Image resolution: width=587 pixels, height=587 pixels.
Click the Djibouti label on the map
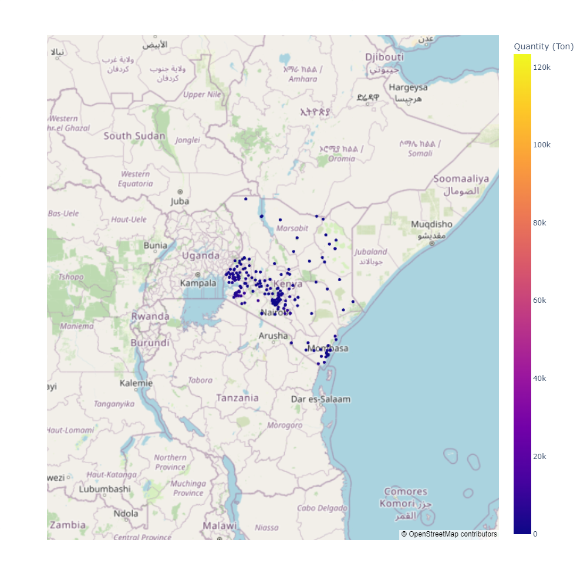(384, 57)
